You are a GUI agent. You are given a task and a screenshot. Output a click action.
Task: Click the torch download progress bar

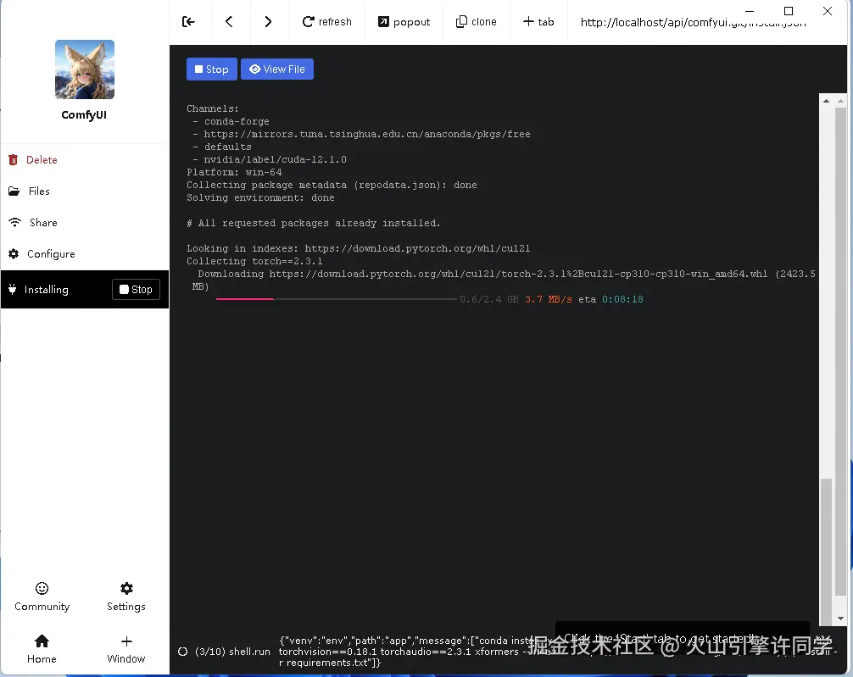(x=336, y=299)
